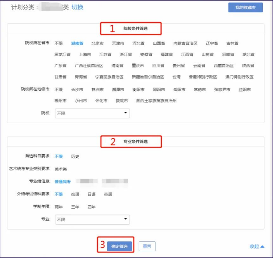Click the 重置 button

147,247
